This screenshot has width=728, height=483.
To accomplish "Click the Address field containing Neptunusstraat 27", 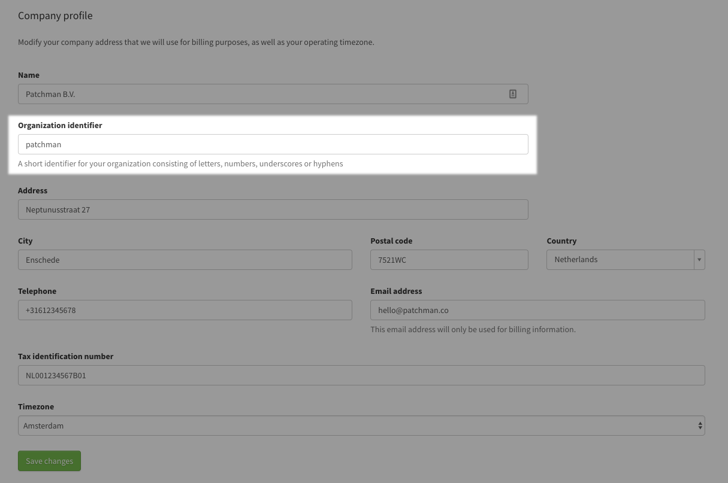I will tap(273, 209).
